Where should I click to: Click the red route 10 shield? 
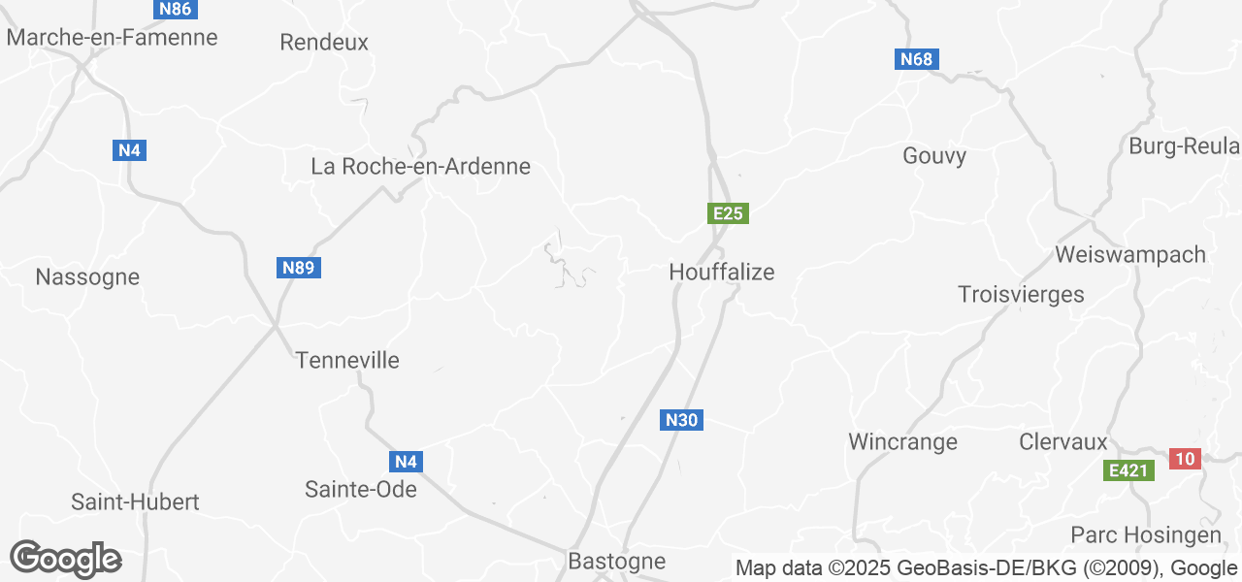point(1186,459)
